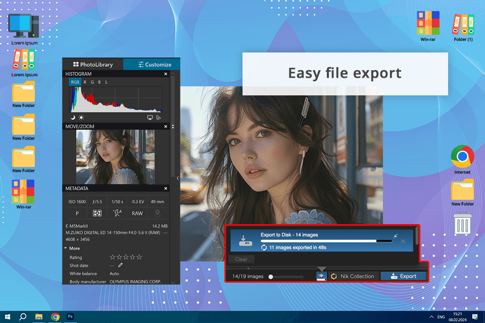Viewport: 485px width, 323px height.
Task: Click the sparkle icon on export job
Action: 395,236
